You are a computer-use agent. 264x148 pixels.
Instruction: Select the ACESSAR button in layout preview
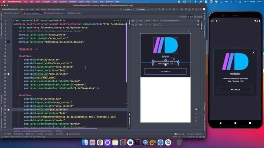click(165, 72)
